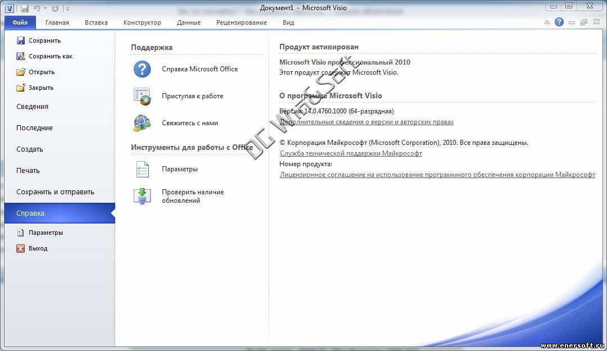The height and width of the screenshot is (351, 607).
Task: Open Дополнительные сведения о версии и авторских правах link
Action: click(x=366, y=122)
